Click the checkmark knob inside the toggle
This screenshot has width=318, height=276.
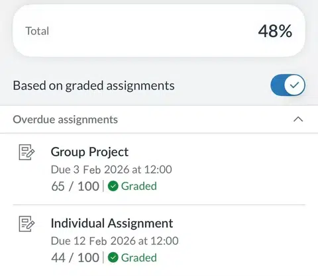coord(294,85)
